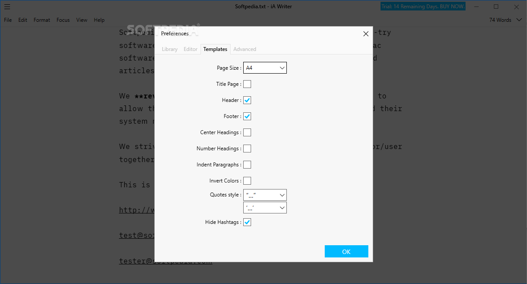This screenshot has height=284, width=527.
Task: Enable Center Headings checkbox
Action: [x=247, y=132]
